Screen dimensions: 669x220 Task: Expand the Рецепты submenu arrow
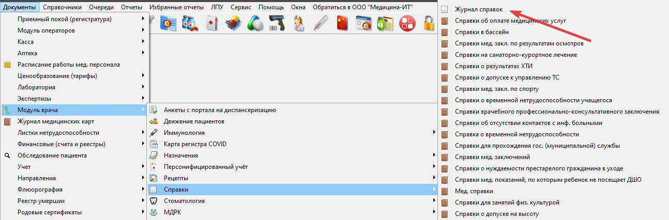click(x=434, y=178)
